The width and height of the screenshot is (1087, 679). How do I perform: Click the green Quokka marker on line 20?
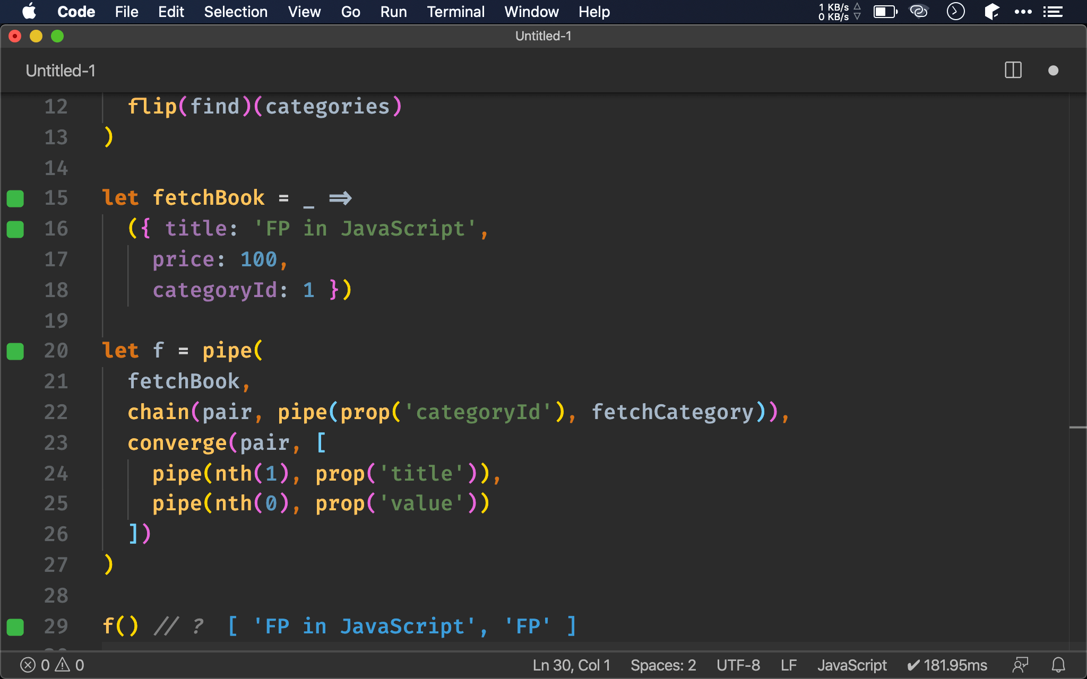(x=15, y=351)
